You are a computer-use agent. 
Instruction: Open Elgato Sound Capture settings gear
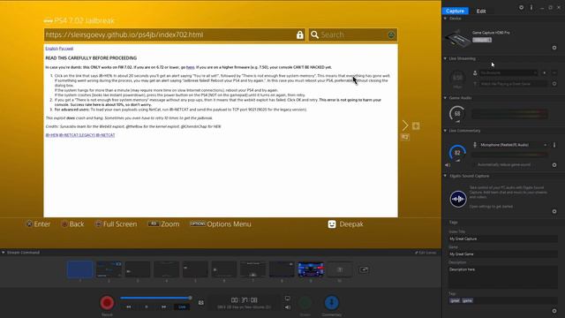tap(554, 211)
